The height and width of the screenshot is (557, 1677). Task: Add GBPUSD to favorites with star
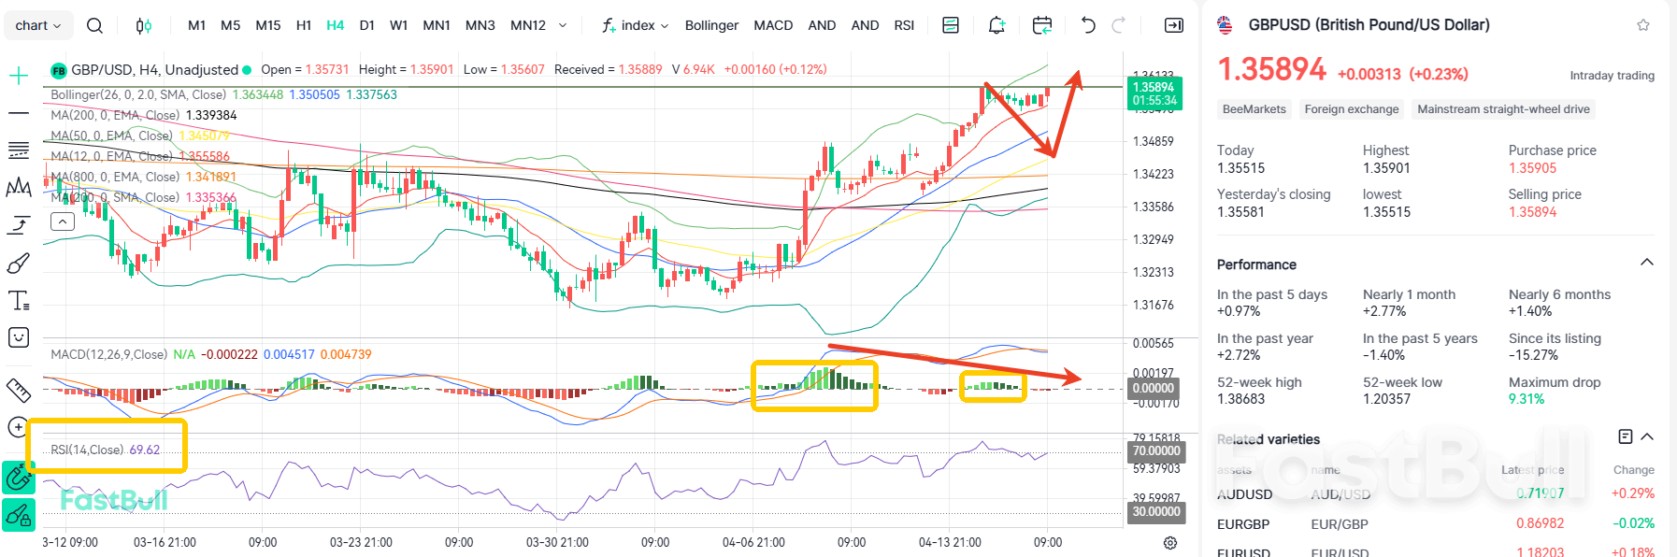(x=1643, y=25)
